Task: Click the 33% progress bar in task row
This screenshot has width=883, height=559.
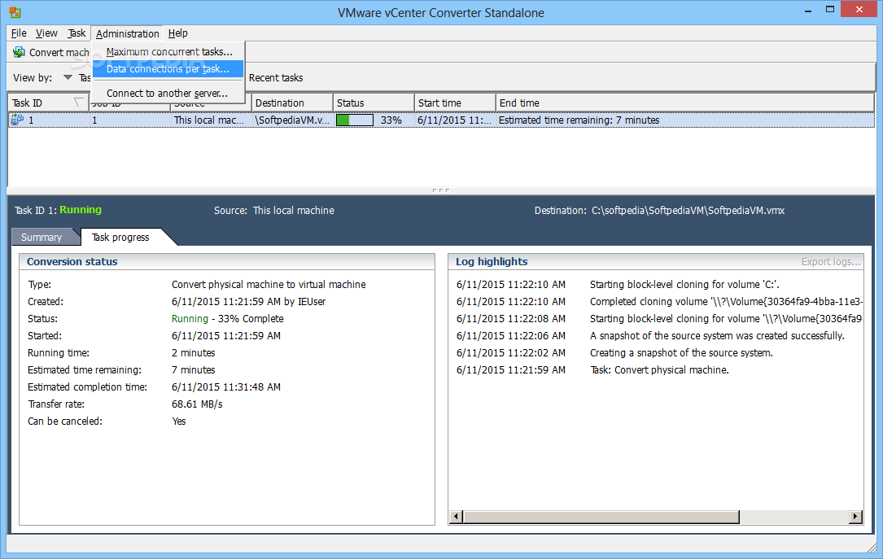Action: pos(355,120)
